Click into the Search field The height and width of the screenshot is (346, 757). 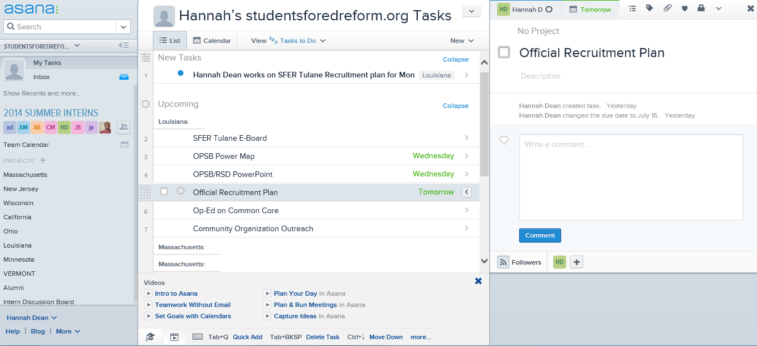pyautogui.click(x=60, y=27)
